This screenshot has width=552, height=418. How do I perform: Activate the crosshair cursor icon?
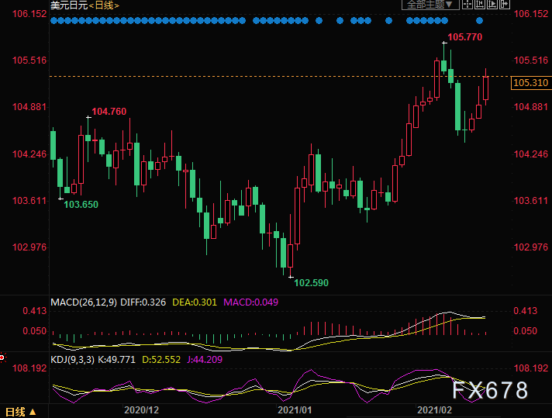tap(467, 4)
